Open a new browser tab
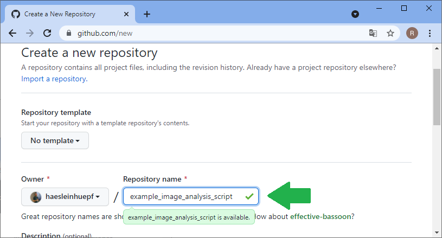Image resolution: width=442 pixels, height=238 pixels. (146, 14)
